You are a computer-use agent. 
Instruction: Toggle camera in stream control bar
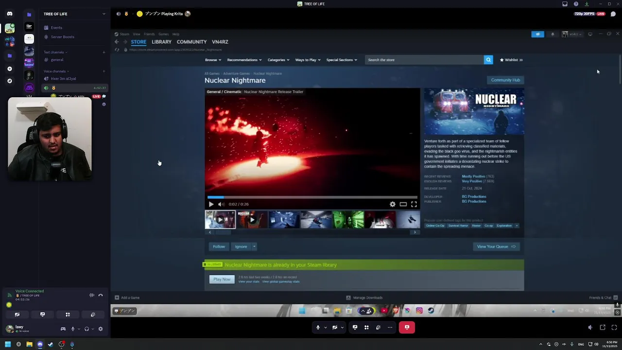tap(335, 327)
